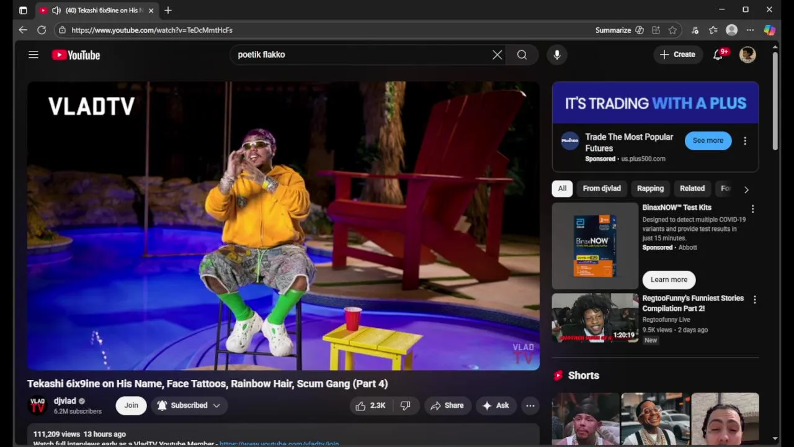
Task: Mute tab via speaker icon
Action: click(56, 10)
